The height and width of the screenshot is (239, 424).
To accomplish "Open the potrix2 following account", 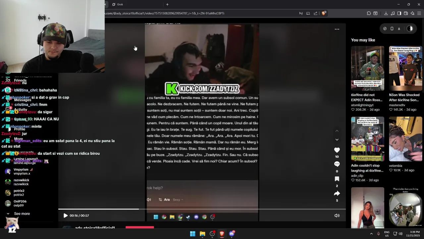I will (19, 193).
